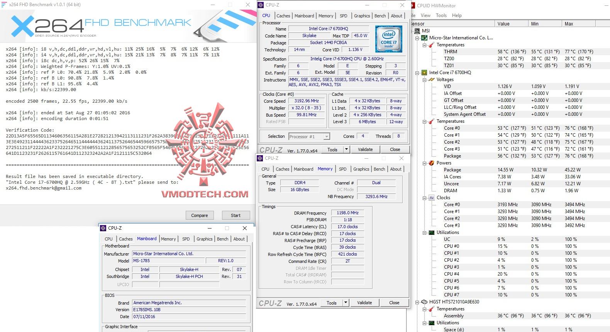Open Caches tab in CPU-Z Motherboard window
The image size is (610, 332).
point(126,239)
